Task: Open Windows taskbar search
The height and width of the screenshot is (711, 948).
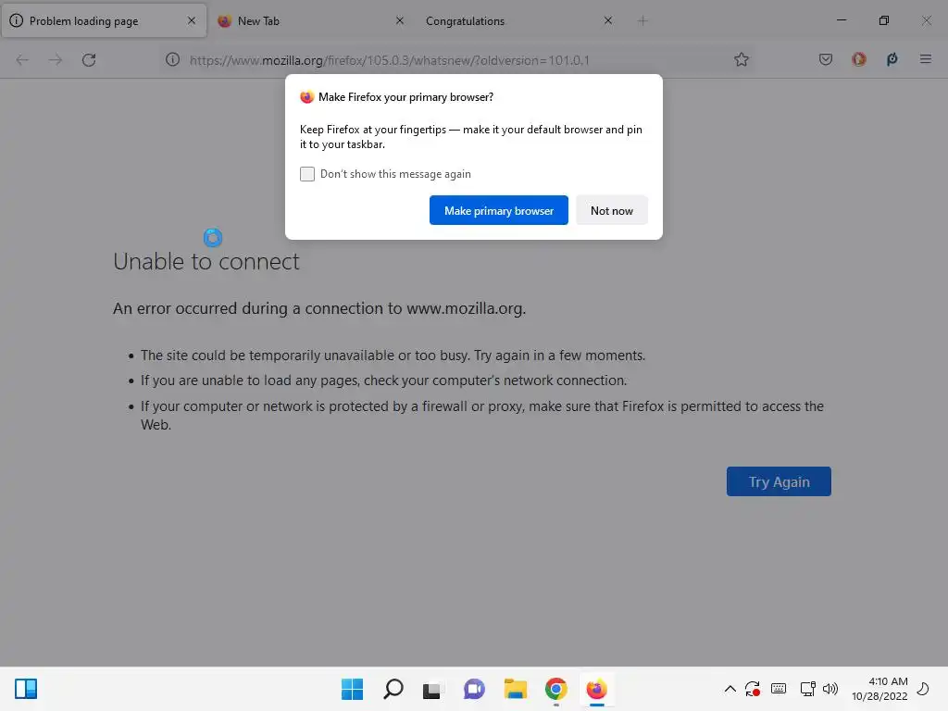Action: [x=393, y=689]
